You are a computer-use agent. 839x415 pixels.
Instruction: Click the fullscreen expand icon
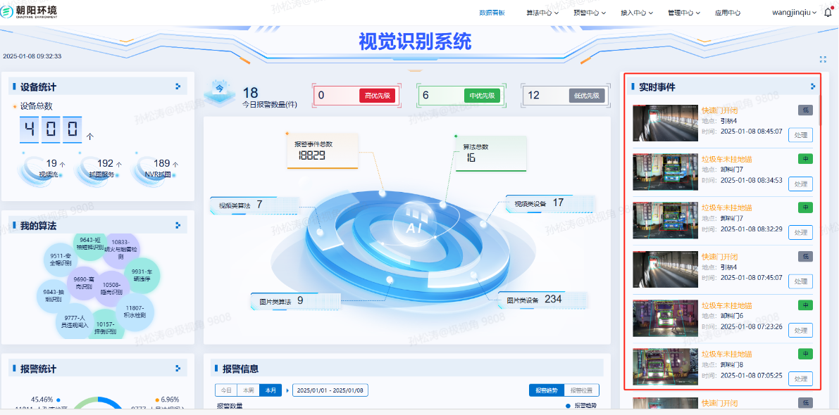point(823,60)
